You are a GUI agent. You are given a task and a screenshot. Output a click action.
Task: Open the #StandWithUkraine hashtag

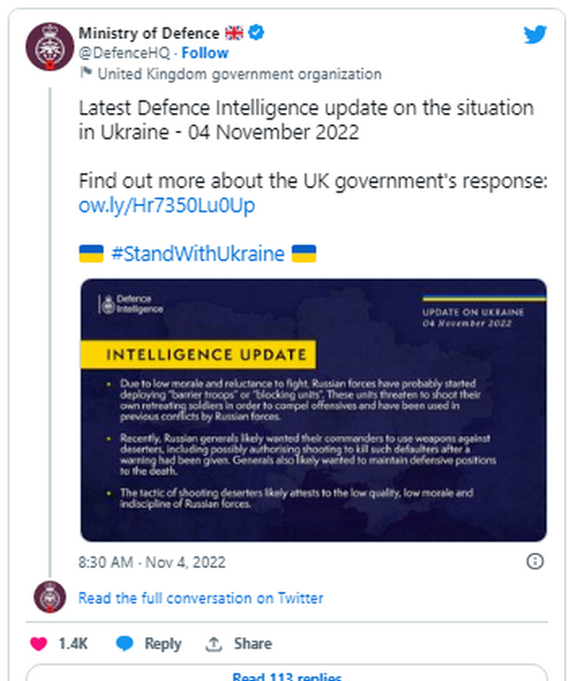point(197,254)
